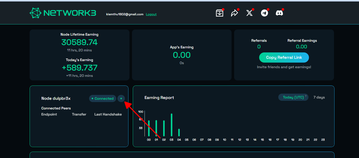Image resolution: width=359 pixels, height=158 pixels.
Task: Click the App's Earning value 0.00
Action: pyautogui.click(x=182, y=55)
